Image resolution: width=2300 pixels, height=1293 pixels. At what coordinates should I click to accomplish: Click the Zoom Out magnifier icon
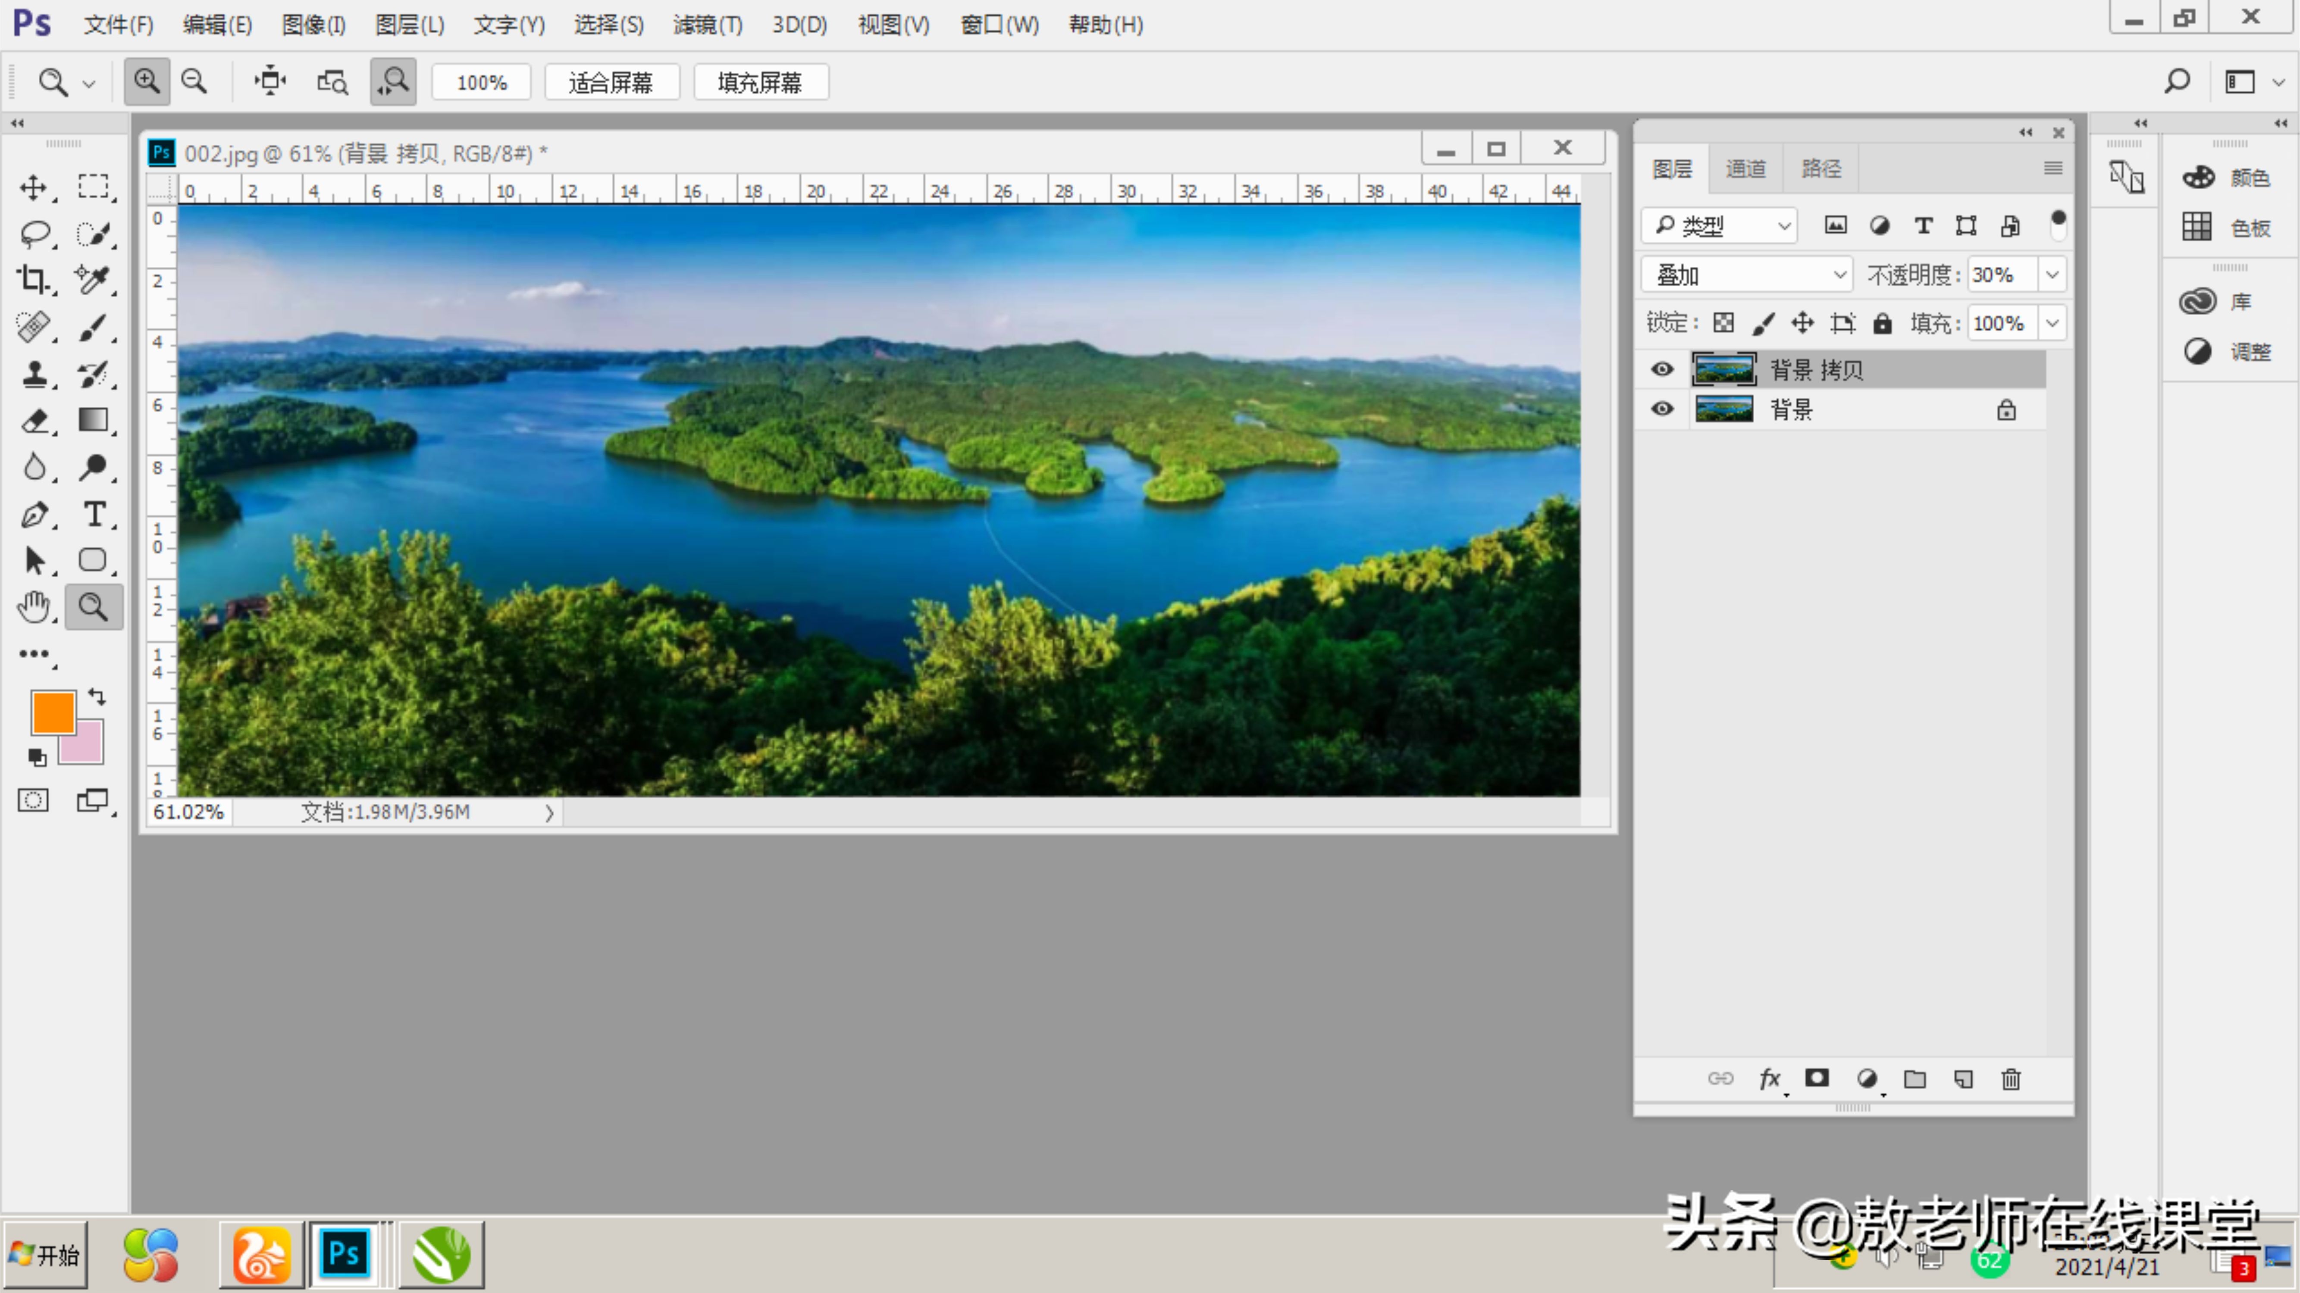tap(194, 82)
